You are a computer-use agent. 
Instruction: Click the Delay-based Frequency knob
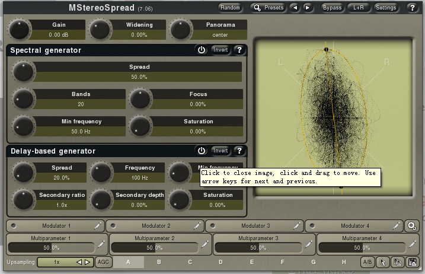[x=101, y=172]
